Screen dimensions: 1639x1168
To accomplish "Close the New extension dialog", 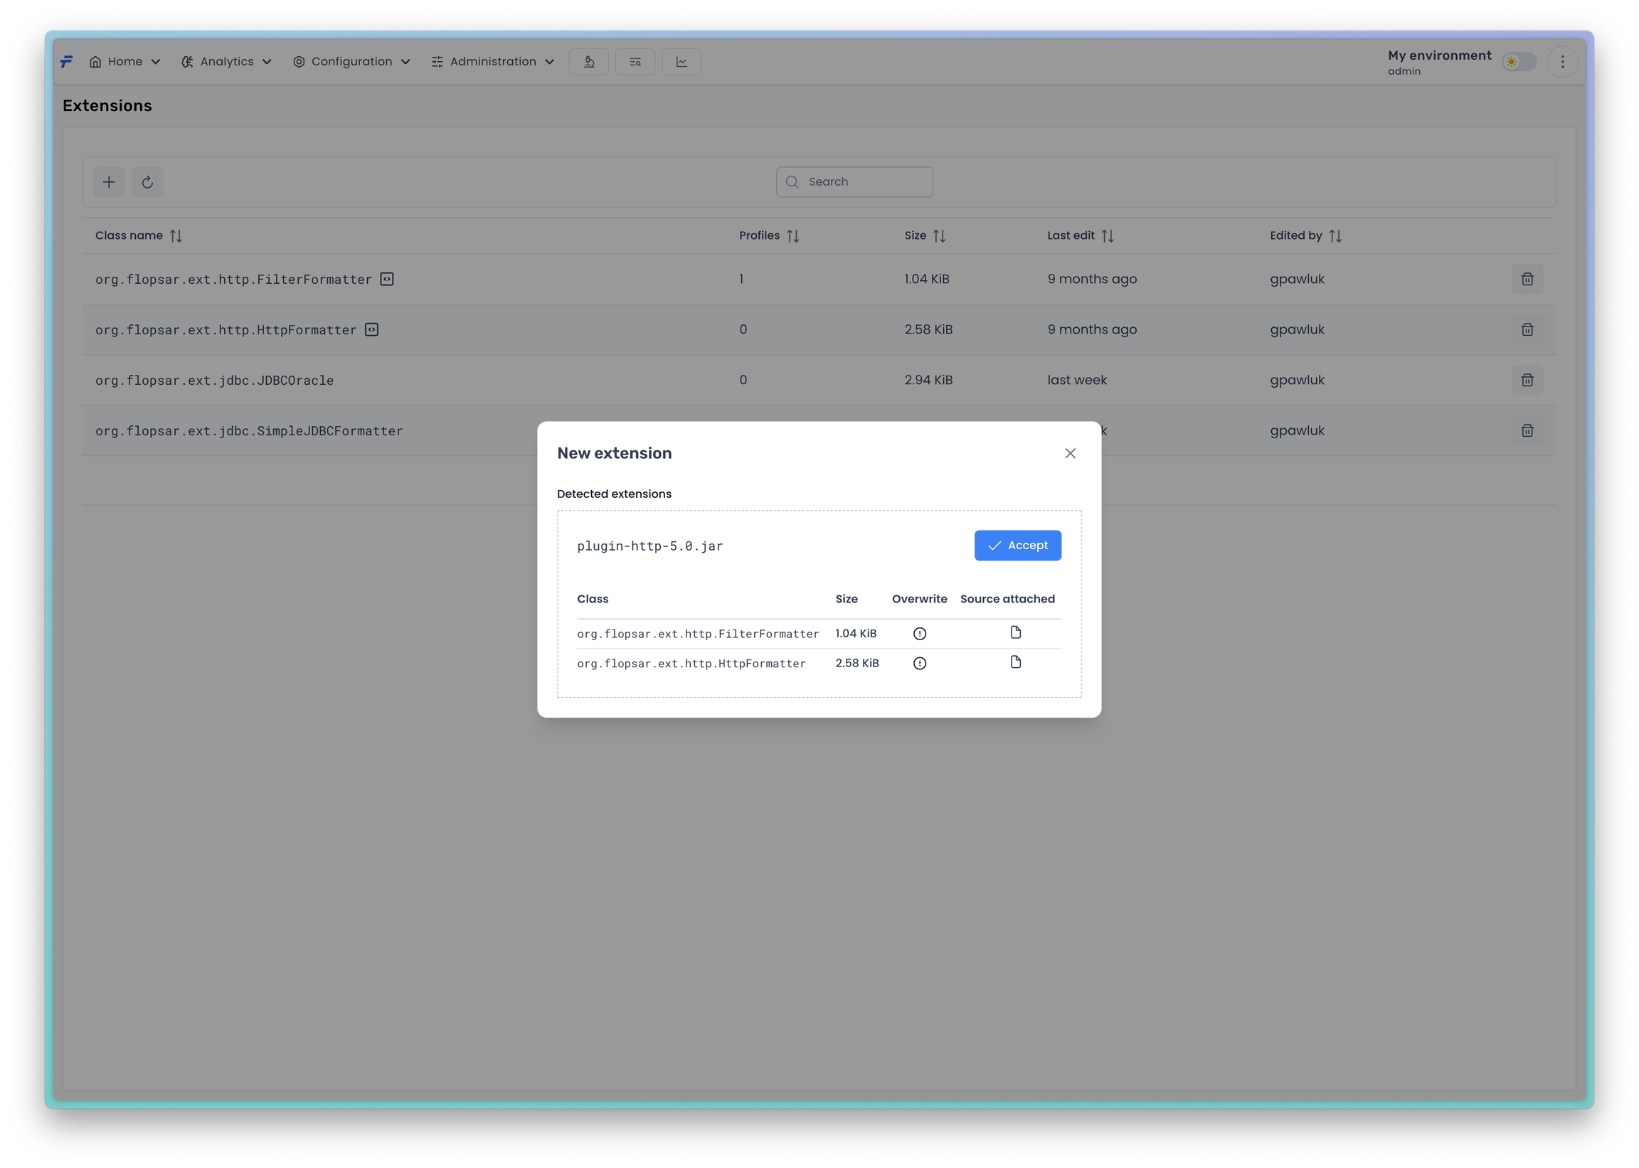I will (x=1069, y=453).
